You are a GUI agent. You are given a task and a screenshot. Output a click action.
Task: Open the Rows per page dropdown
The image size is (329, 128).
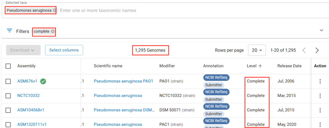(257, 50)
